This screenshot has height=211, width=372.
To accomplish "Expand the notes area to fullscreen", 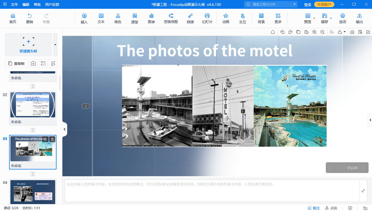I will [363, 191].
